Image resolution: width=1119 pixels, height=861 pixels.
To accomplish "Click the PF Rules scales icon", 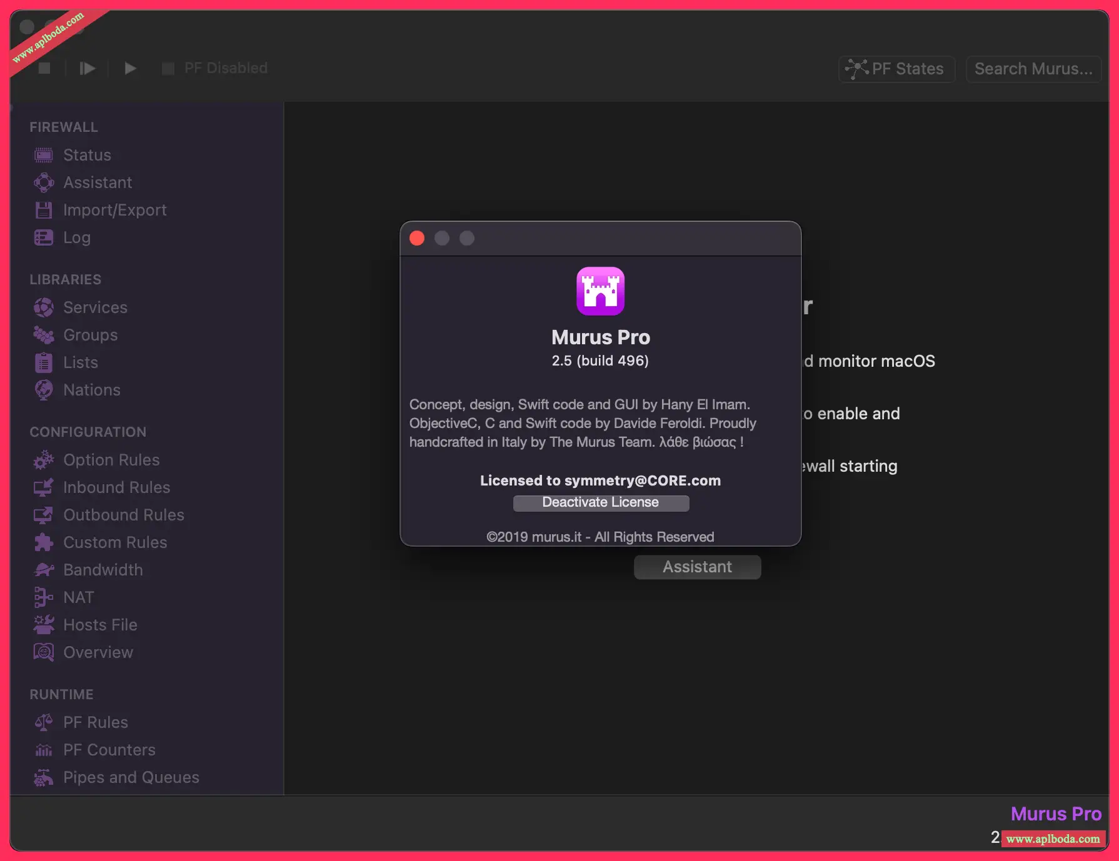I will pyautogui.click(x=43, y=722).
